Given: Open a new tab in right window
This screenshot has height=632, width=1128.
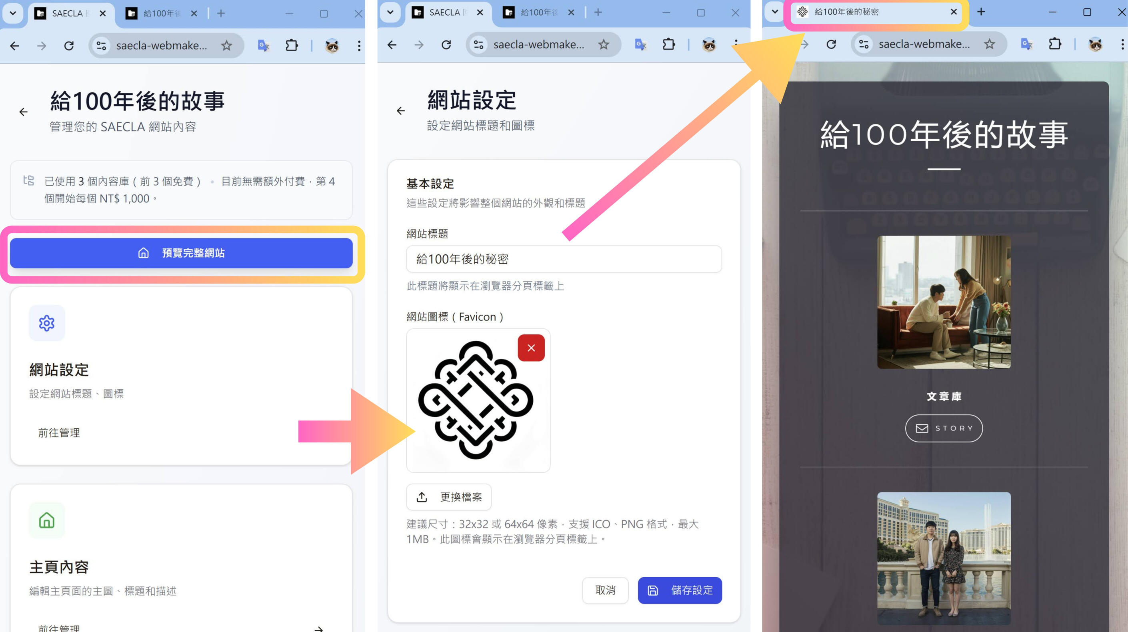Looking at the screenshot, I should pyautogui.click(x=981, y=12).
